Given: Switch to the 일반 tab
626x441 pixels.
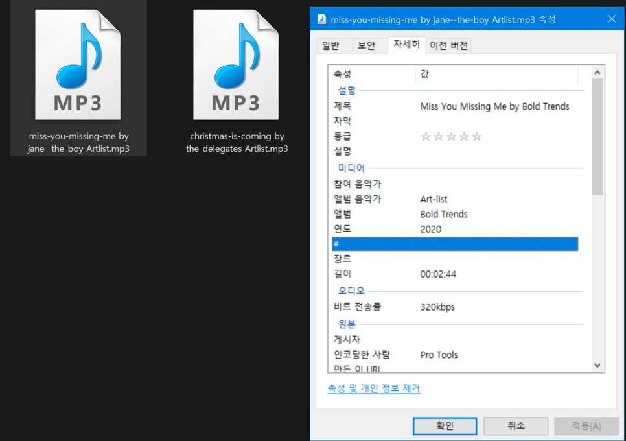Looking at the screenshot, I should click(332, 45).
